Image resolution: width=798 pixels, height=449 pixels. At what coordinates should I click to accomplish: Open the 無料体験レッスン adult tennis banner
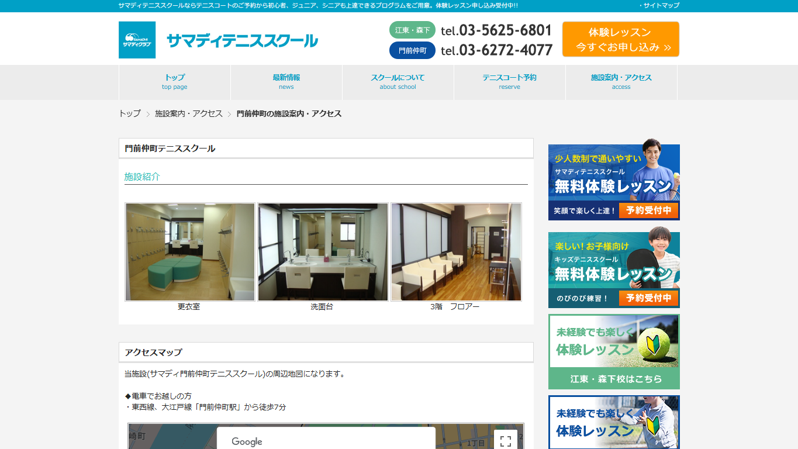614,179
